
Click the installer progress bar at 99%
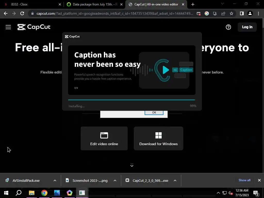[132, 100]
